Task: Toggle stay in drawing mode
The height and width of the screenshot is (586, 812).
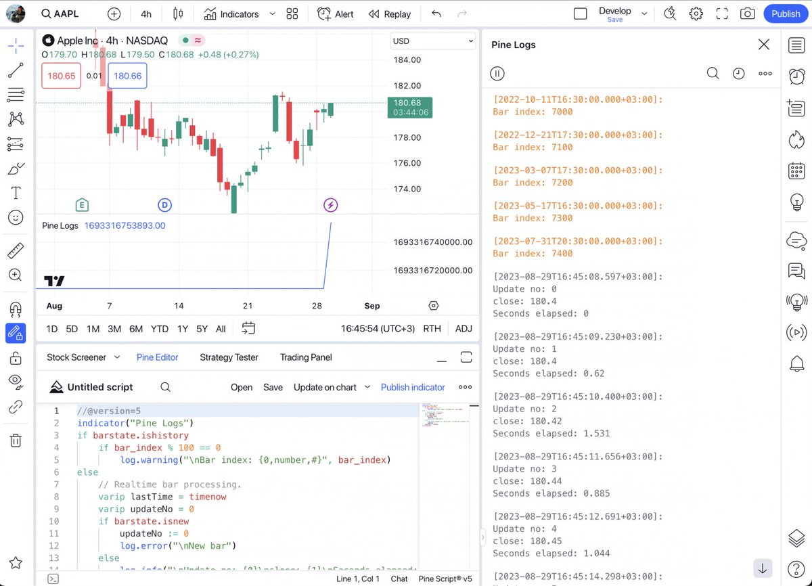Action: click(x=16, y=333)
